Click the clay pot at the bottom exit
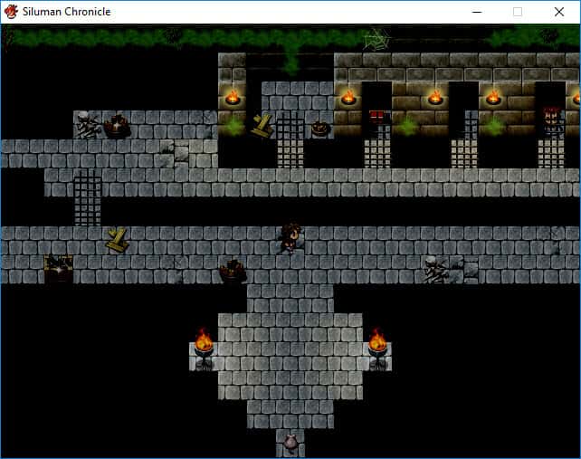 click(290, 442)
